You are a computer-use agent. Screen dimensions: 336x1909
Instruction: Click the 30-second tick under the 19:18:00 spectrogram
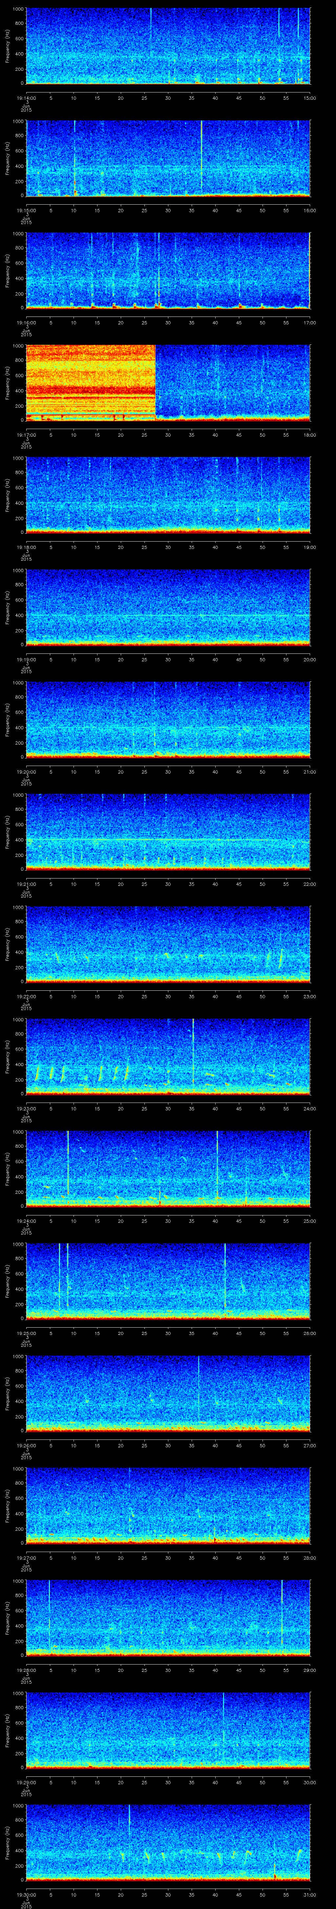pos(168,547)
